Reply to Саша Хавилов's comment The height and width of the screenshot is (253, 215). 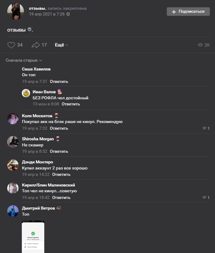tap(59, 81)
